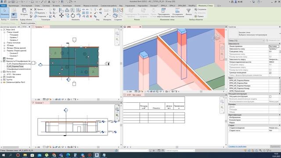Click the Cut scissors icon in clipboard panel
Viewport: 281px width, 158px height.
click(31, 9)
